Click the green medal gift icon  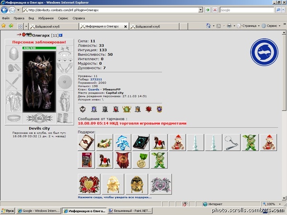pyautogui.click(x=141, y=160)
